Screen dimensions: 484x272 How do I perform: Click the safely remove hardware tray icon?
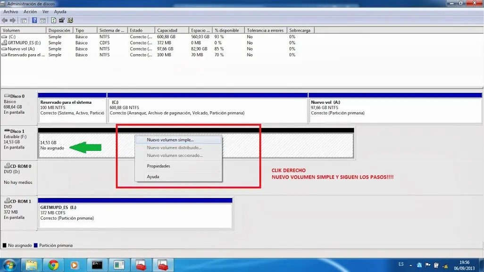pyautogui.click(x=436, y=264)
